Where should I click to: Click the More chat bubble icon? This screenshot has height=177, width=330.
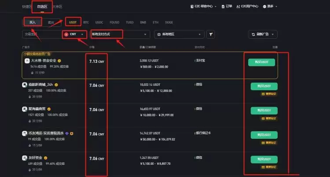coord(264,7)
